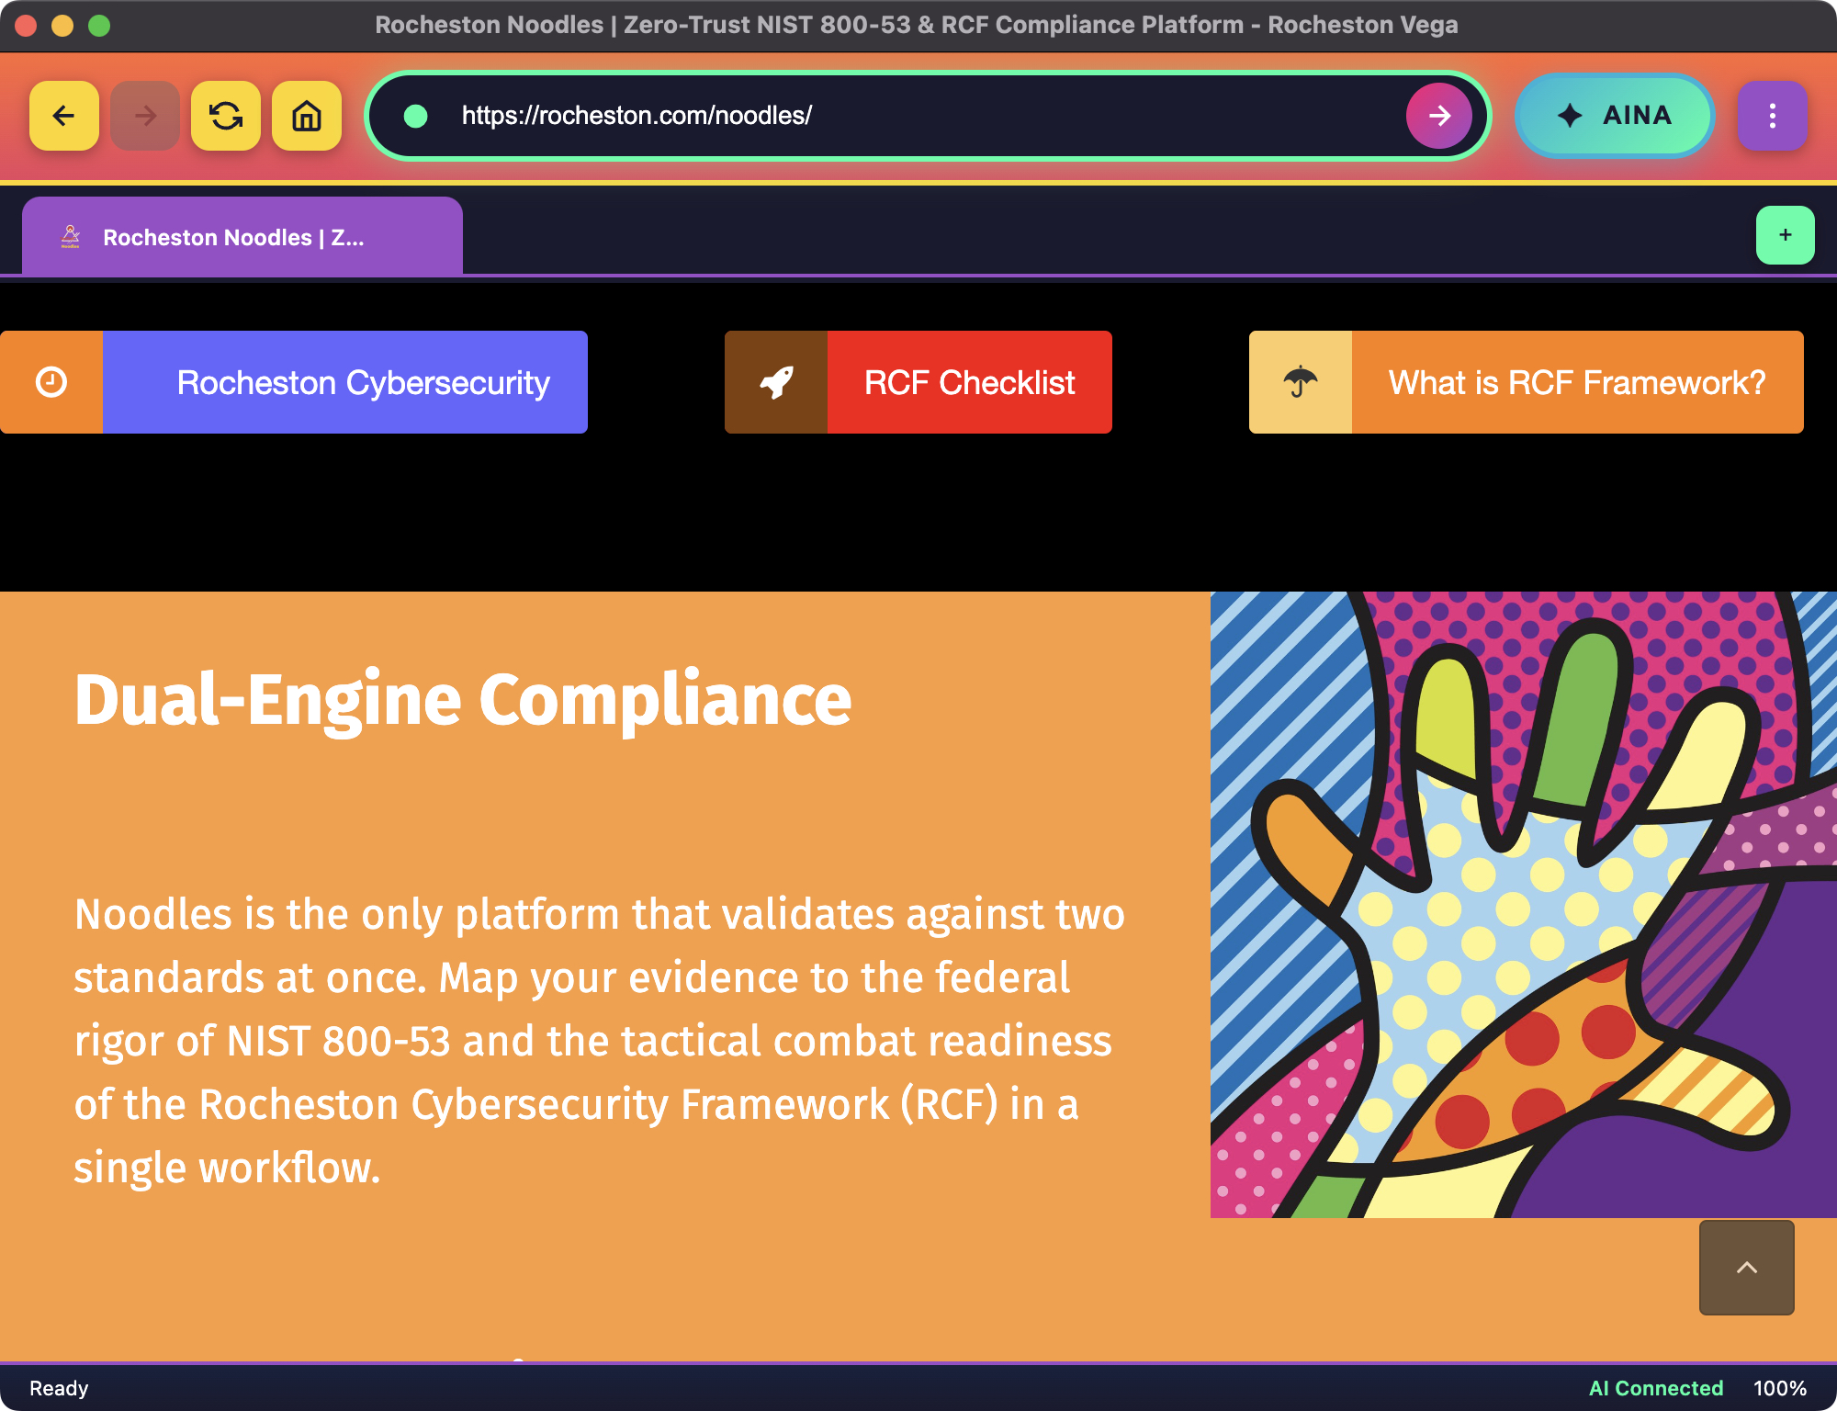Screen dimensions: 1837x1411
Task: Go to the home page icon
Action: click(x=306, y=116)
